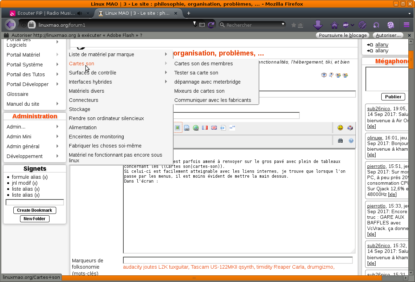Select Cartes son des membres menu entry
The height and width of the screenshot is (282, 415).
point(203,64)
